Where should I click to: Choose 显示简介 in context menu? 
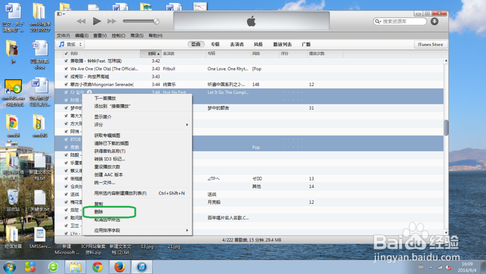pyautogui.click(x=138, y=116)
